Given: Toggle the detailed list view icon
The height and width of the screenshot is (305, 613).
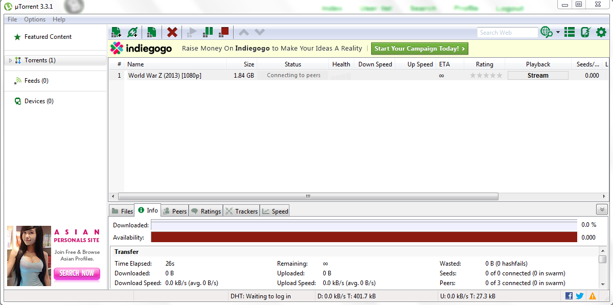Looking at the screenshot, I should [570, 32].
